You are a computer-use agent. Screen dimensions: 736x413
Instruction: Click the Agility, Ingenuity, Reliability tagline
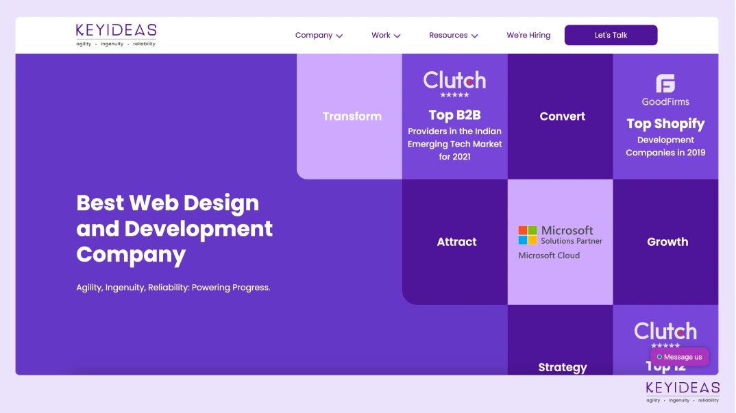(x=173, y=287)
